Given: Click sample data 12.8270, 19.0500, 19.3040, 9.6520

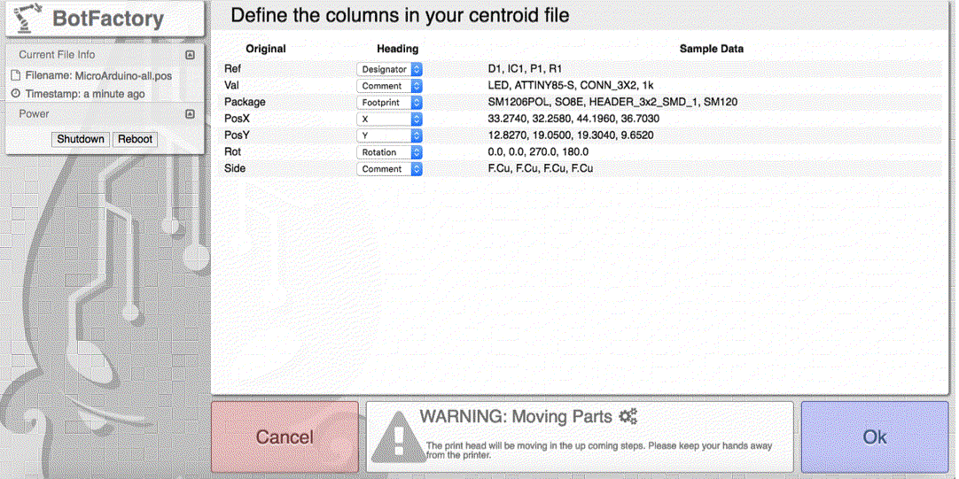Looking at the screenshot, I should (x=571, y=135).
